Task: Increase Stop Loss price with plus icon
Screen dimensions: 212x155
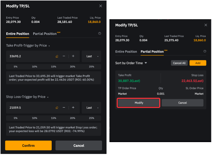Action: (x=73, y=108)
